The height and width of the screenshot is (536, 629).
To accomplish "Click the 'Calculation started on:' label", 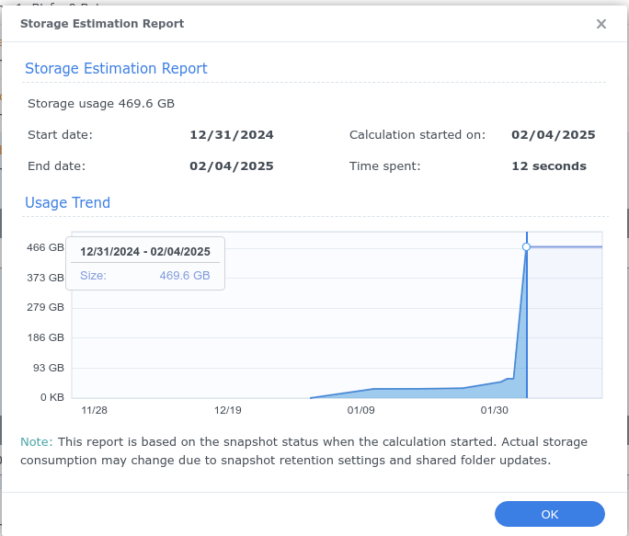I will [x=417, y=135].
